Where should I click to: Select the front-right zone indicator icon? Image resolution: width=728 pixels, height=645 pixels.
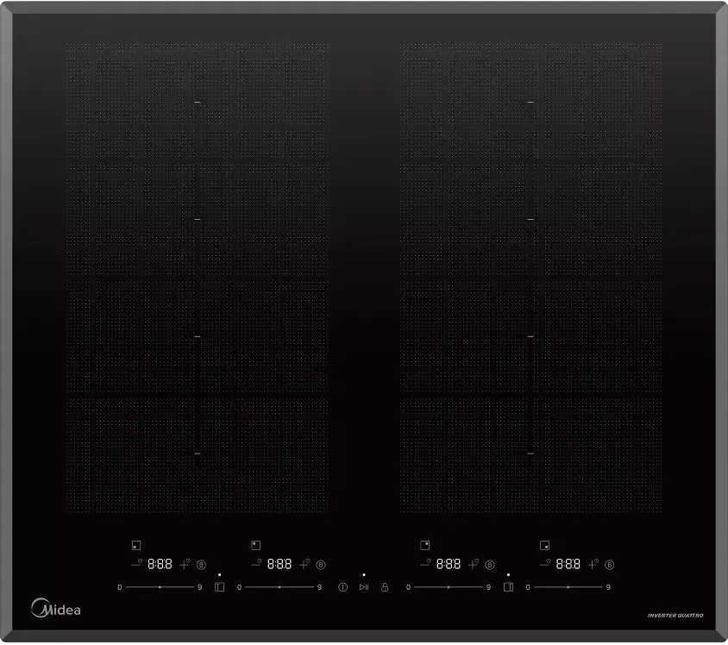tap(544, 545)
